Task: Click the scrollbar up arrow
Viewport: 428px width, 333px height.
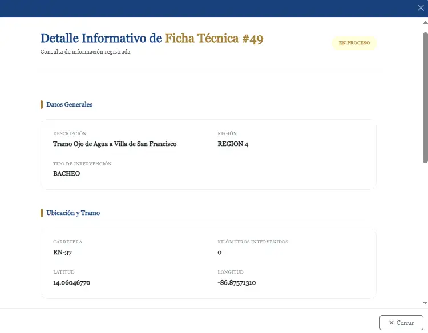Action: point(425,21)
